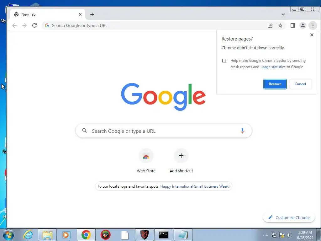Dismiss the Restore pages popup
Viewport: 321px width, 241px height.
pyautogui.click(x=312, y=35)
